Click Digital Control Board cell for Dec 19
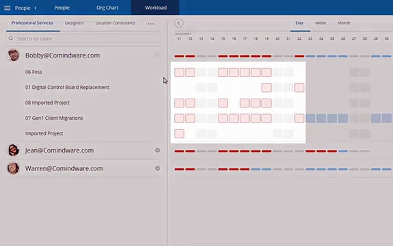 pyautogui.click(x=266, y=87)
